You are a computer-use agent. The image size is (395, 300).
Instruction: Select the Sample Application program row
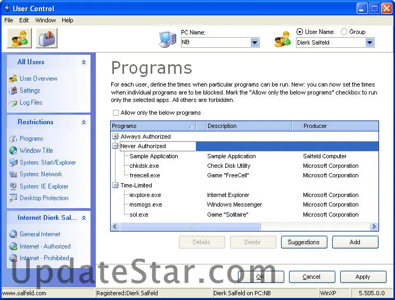pos(244,156)
